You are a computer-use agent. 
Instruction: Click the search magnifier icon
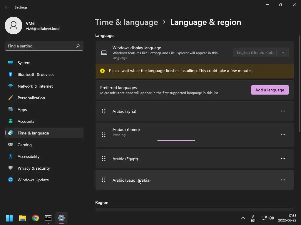click(78, 46)
